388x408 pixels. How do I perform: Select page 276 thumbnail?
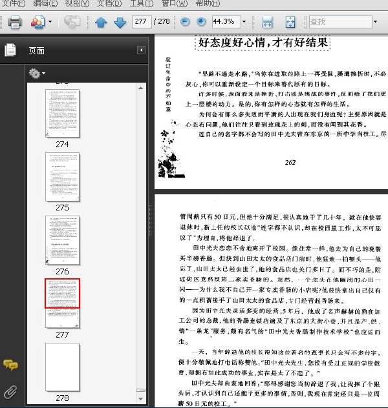pyautogui.click(x=63, y=240)
